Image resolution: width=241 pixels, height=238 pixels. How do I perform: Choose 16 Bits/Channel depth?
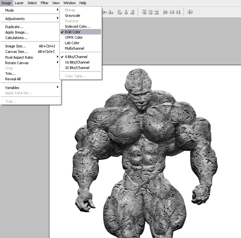click(81, 62)
